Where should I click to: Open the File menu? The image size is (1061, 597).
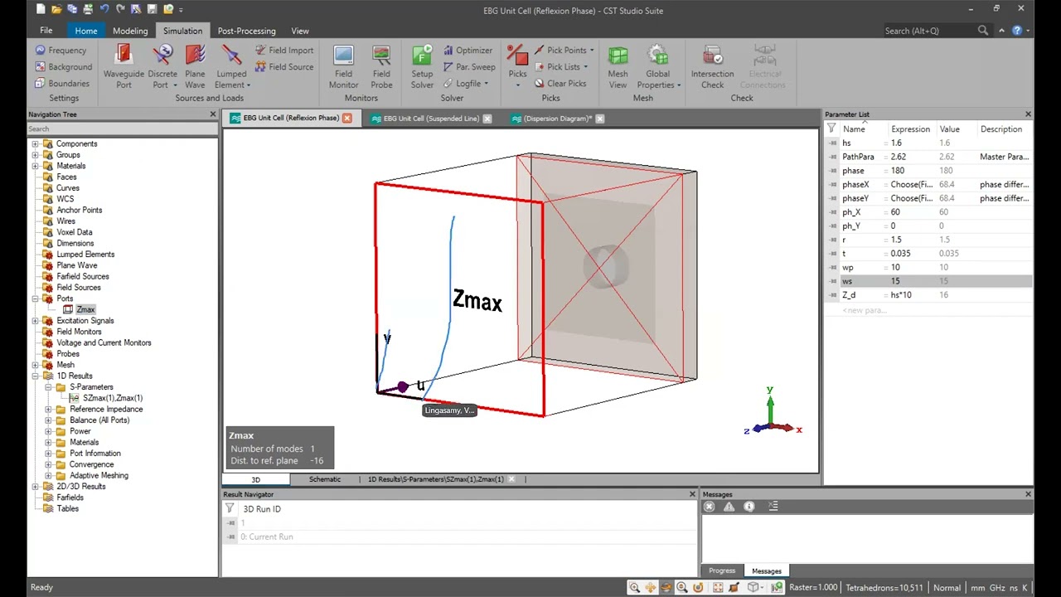(46, 31)
